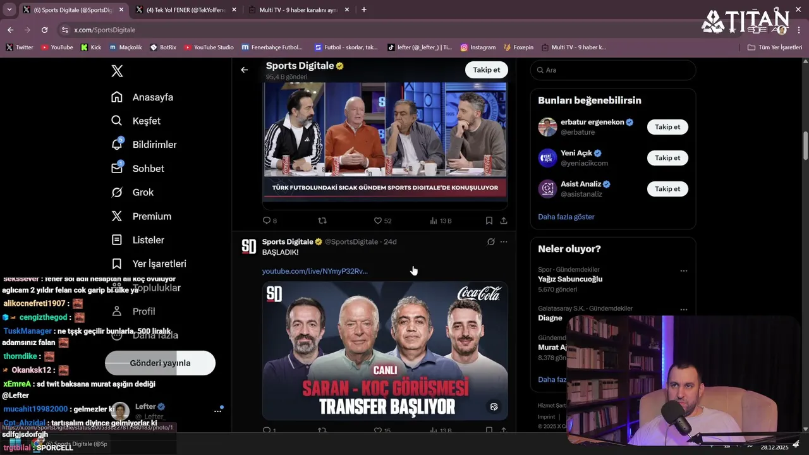Click Daha fazla göster under suggestions

(x=566, y=217)
